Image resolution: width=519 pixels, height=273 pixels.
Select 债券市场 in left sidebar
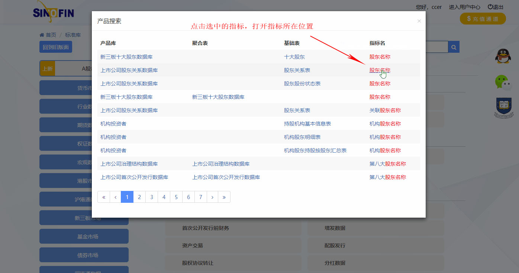[x=88, y=255]
